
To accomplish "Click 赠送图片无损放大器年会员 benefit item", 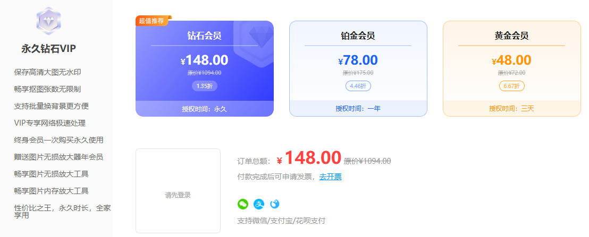I will coord(58,157).
